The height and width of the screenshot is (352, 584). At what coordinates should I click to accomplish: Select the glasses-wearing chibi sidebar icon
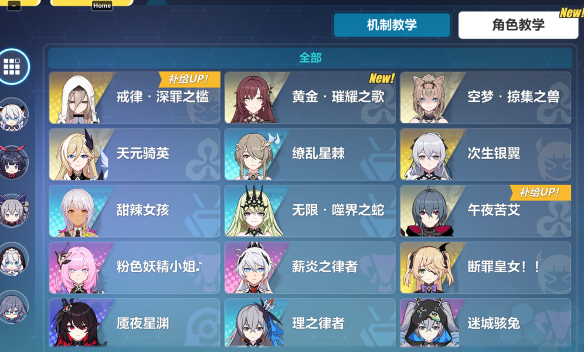13,307
